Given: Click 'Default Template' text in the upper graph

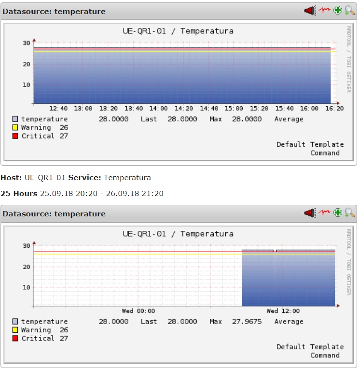Looking at the screenshot, I should click(310, 144).
